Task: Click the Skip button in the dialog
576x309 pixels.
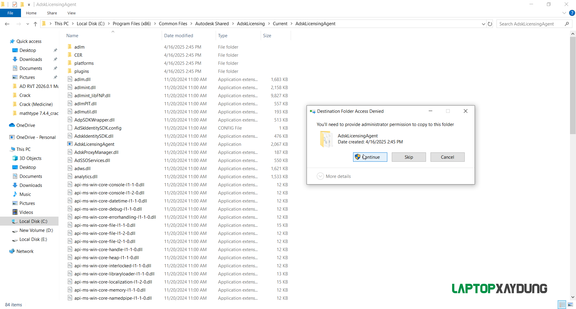Action: [x=409, y=157]
